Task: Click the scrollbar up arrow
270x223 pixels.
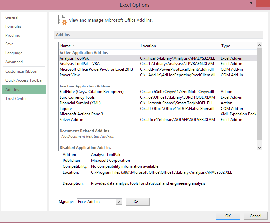Action: click(x=259, y=45)
